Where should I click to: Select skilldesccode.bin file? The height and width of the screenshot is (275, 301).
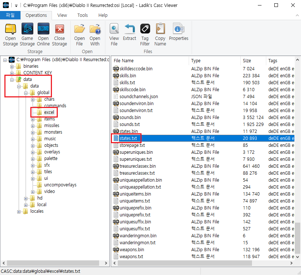click(136, 68)
